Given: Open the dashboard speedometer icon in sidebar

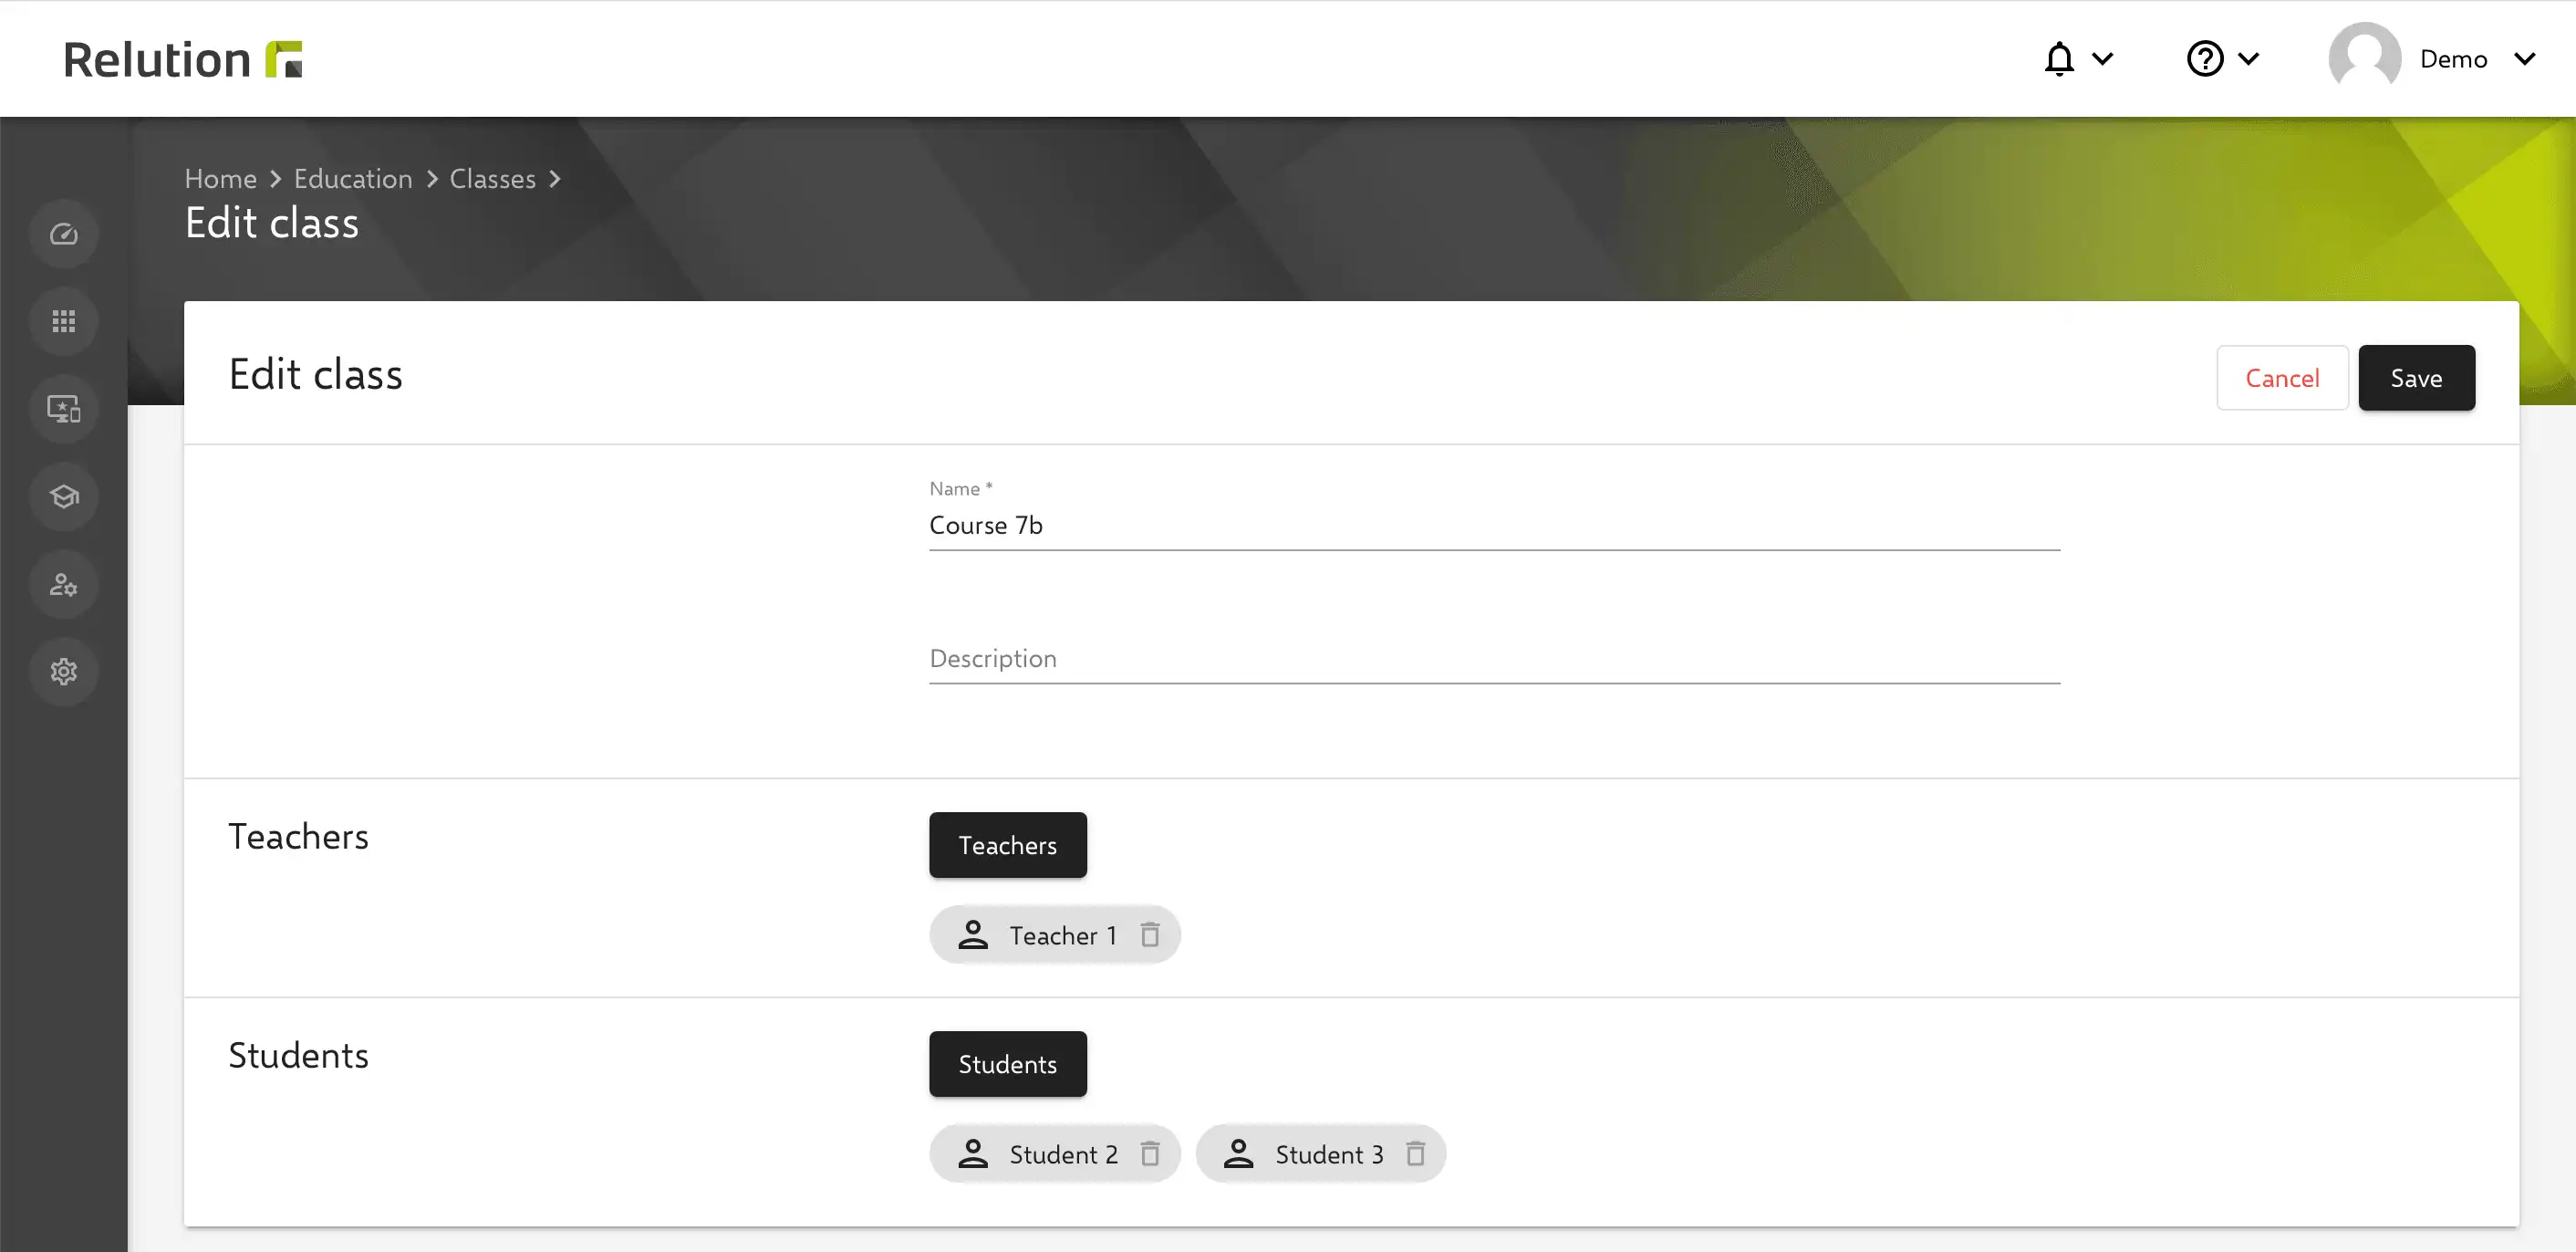Looking at the screenshot, I should tap(64, 234).
